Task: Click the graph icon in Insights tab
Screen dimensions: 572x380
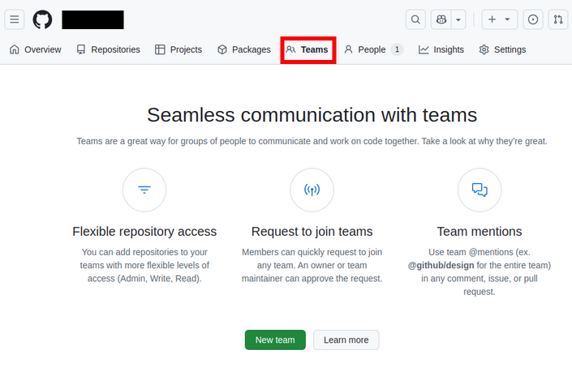Action: [x=424, y=49]
